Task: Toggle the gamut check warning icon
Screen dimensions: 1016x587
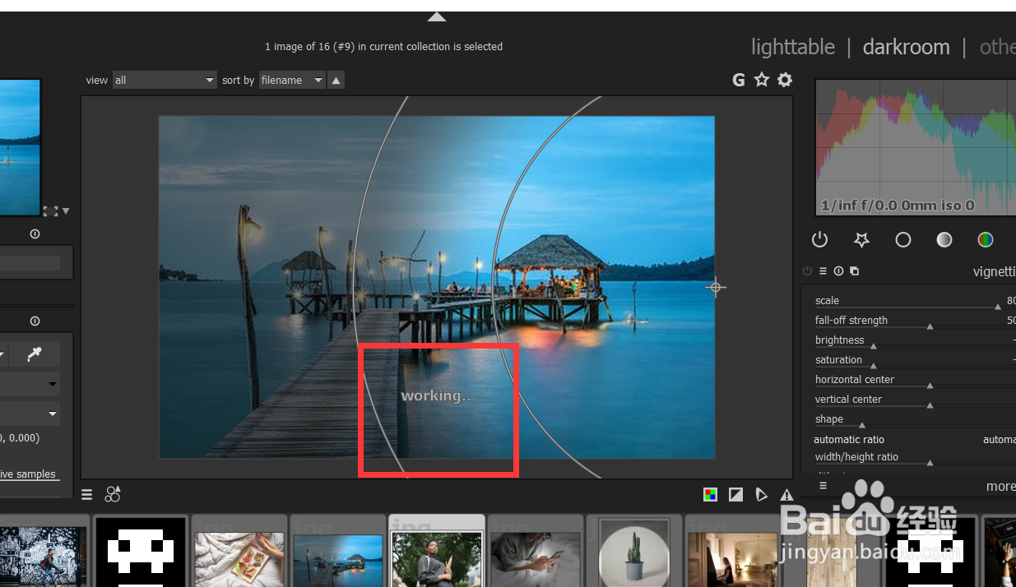Action: point(786,494)
